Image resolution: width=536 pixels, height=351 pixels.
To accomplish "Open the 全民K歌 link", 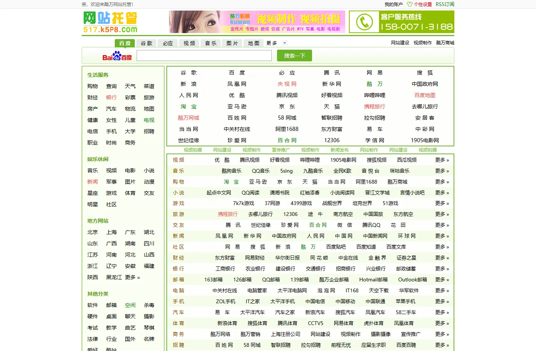I will [x=343, y=171].
